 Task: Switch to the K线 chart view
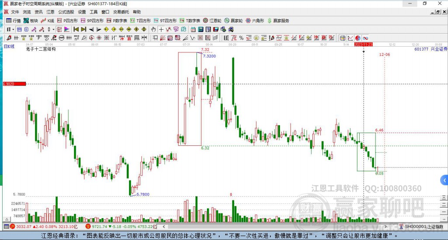tap(47, 21)
